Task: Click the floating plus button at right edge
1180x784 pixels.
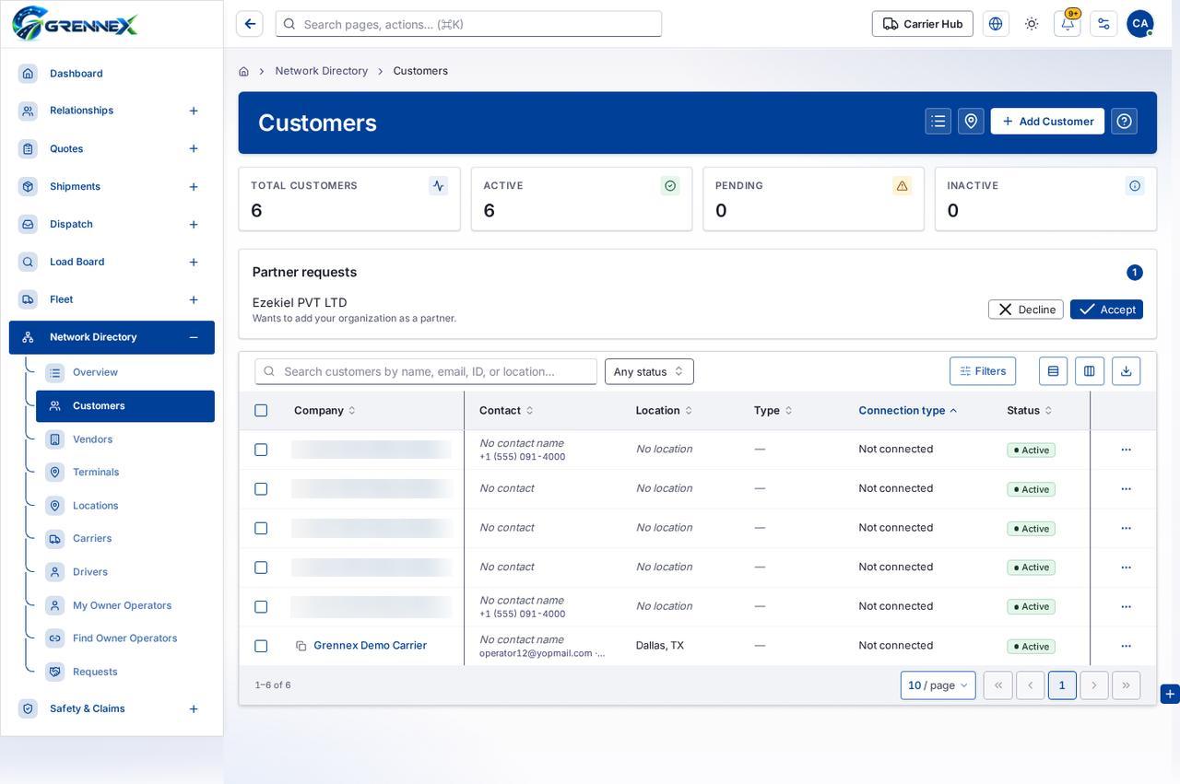Action: pos(1170,694)
